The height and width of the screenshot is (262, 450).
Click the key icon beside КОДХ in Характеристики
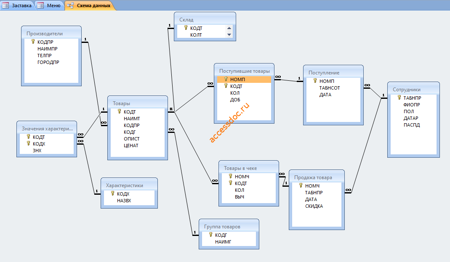coord(112,193)
